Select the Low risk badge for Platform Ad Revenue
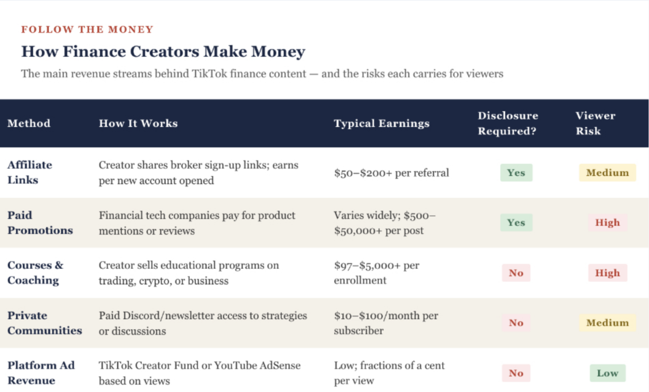Screen dimensions: 649x392 click(607, 373)
